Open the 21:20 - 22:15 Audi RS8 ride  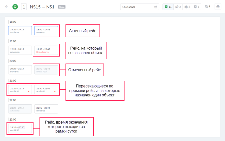[x=20, y=89]
